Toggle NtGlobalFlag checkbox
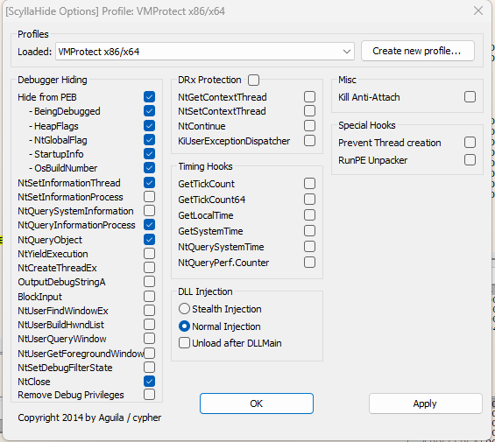The height and width of the screenshot is (442, 495). click(x=149, y=140)
